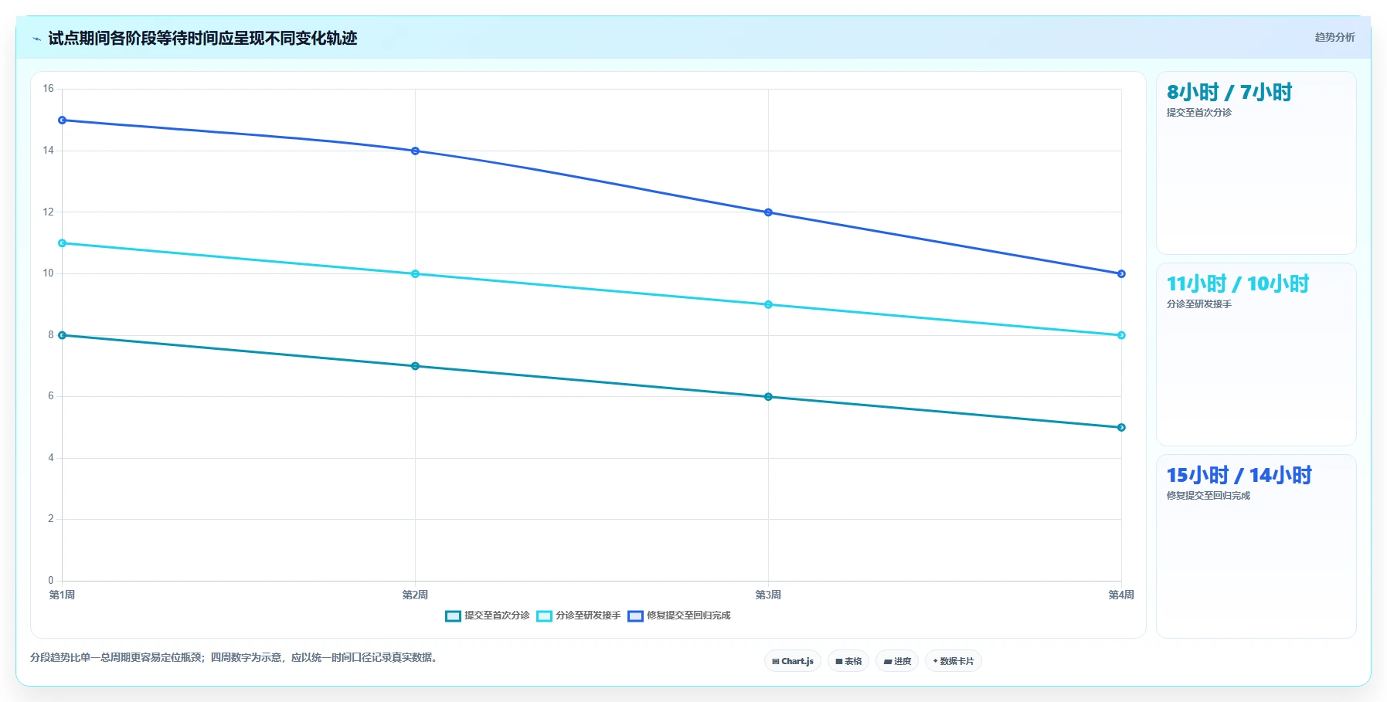Click 第1周 point on 分诊至研发接手 line (11)
The height and width of the screenshot is (702, 1387).
pyautogui.click(x=63, y=243)
